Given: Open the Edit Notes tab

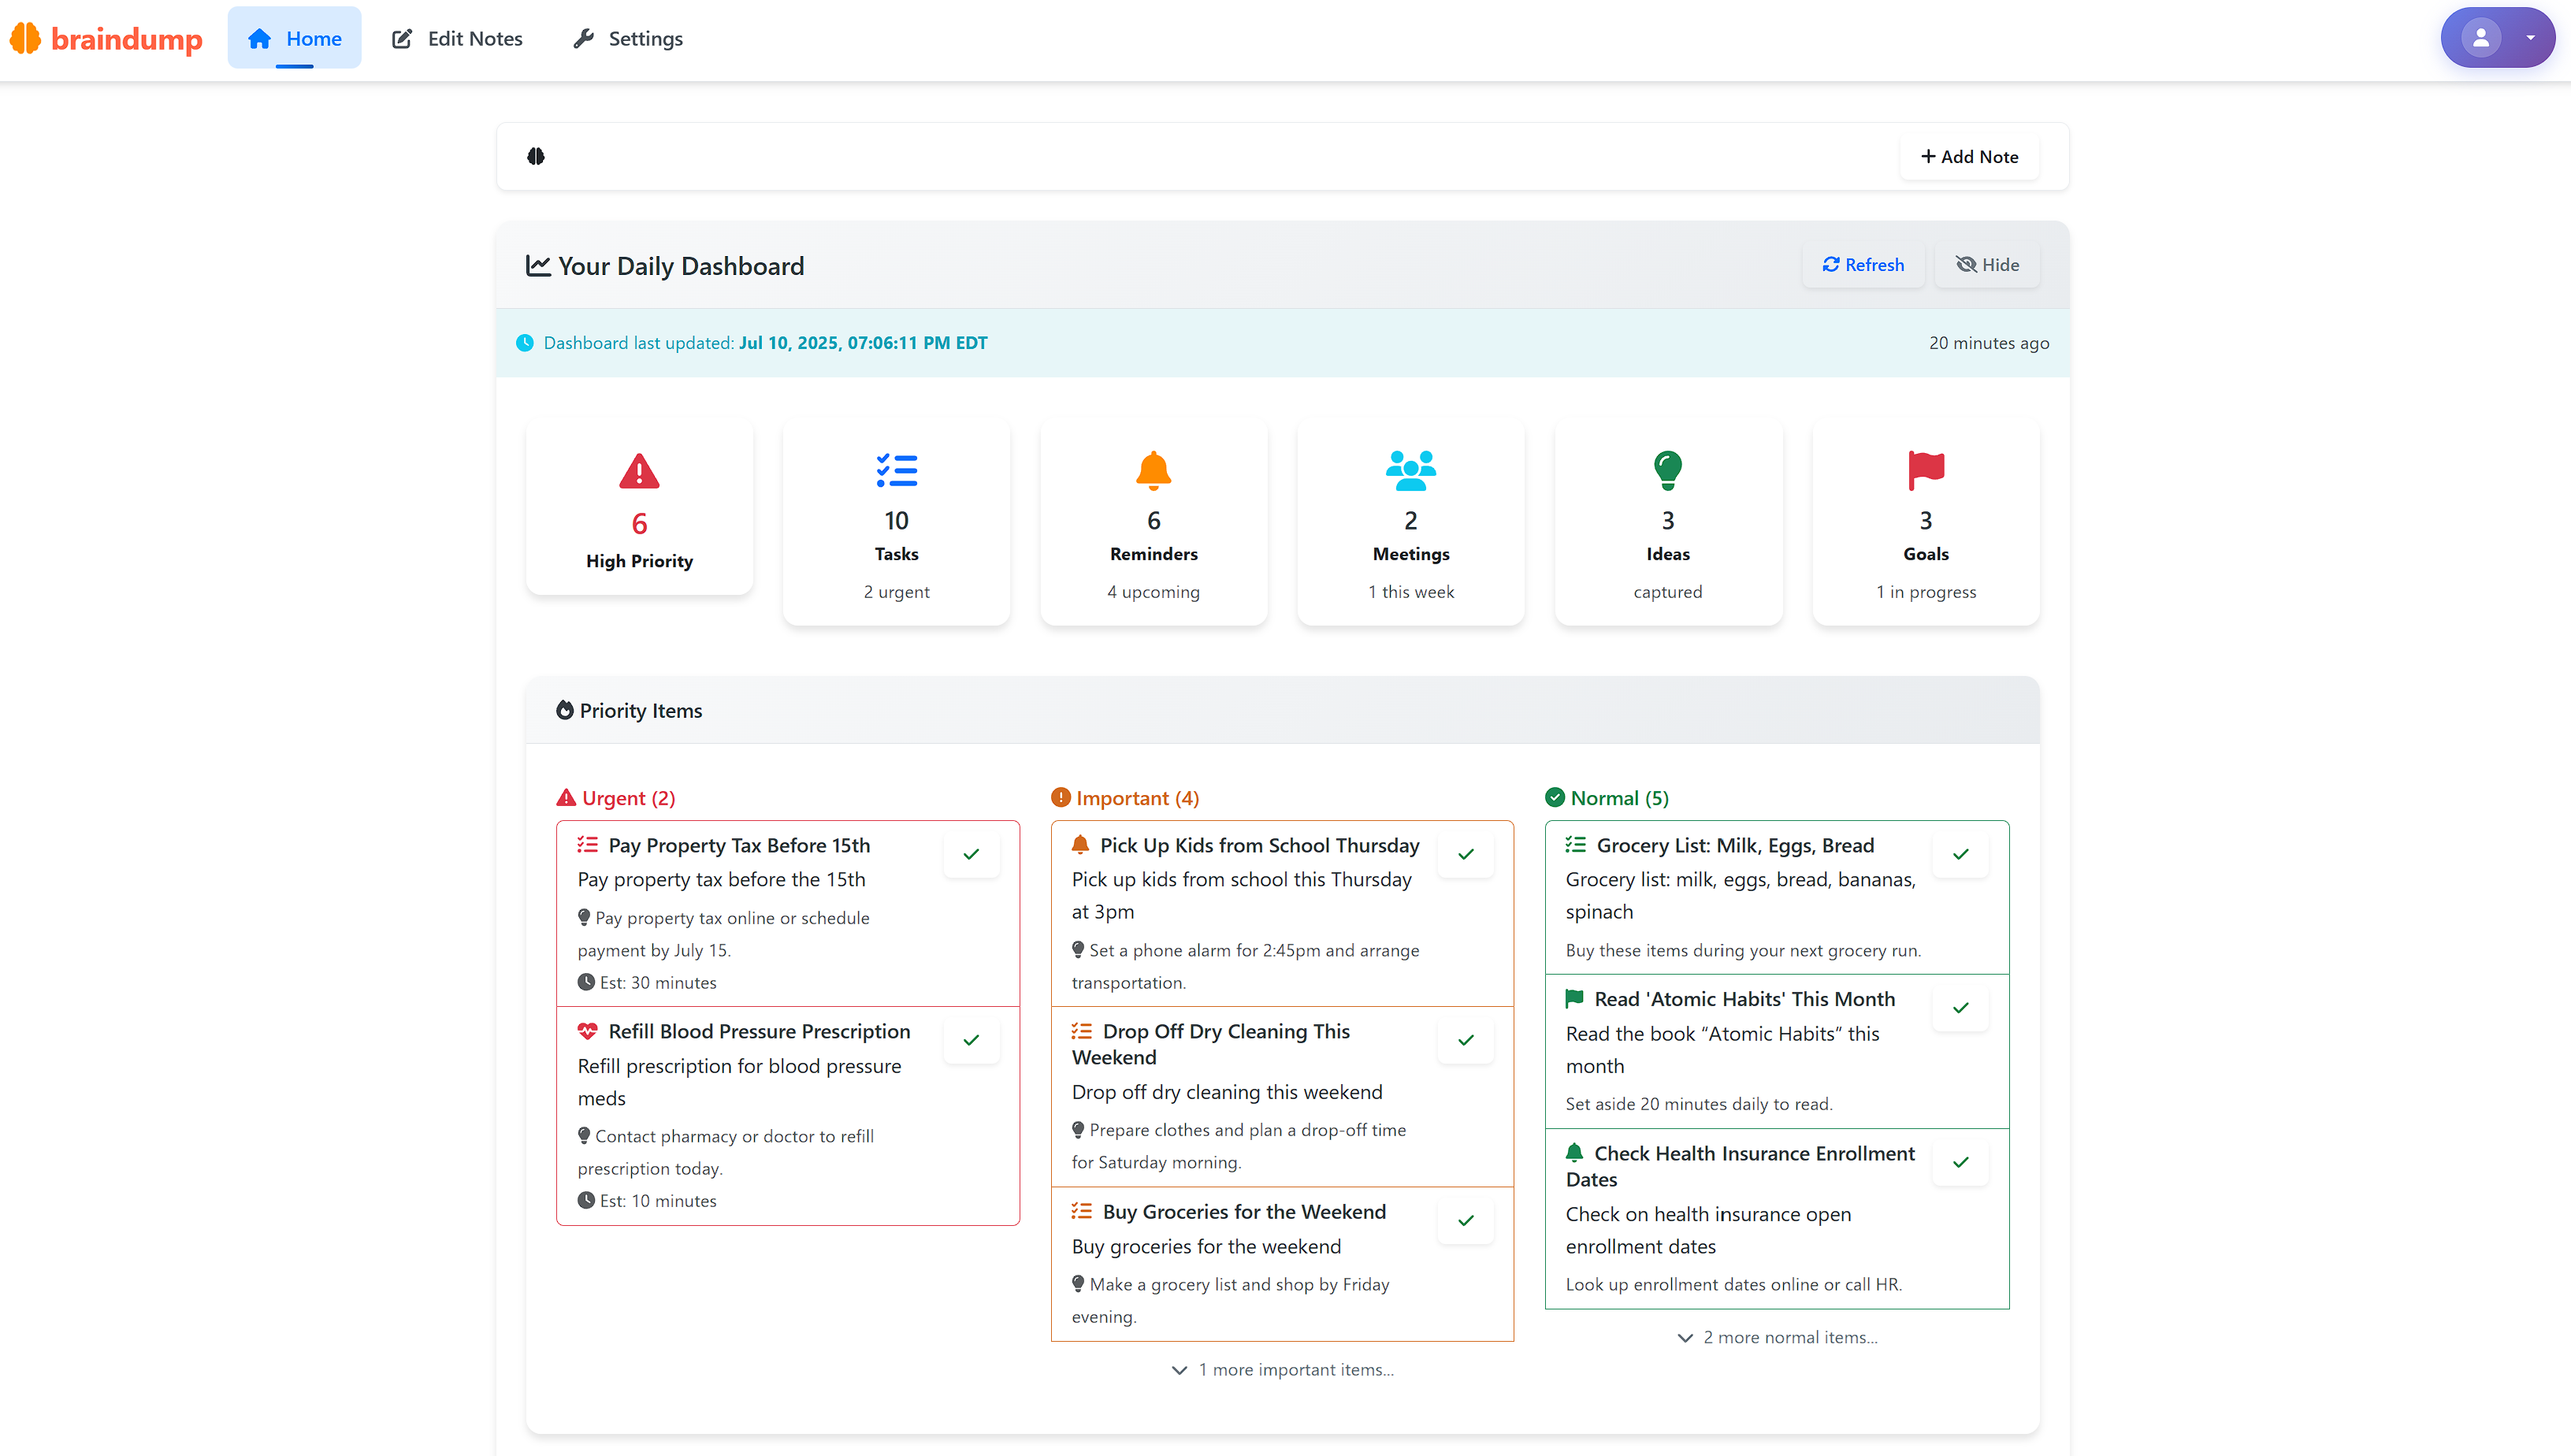Looking at the screenshot, I should pyautogui.click(x=457, y=38).
